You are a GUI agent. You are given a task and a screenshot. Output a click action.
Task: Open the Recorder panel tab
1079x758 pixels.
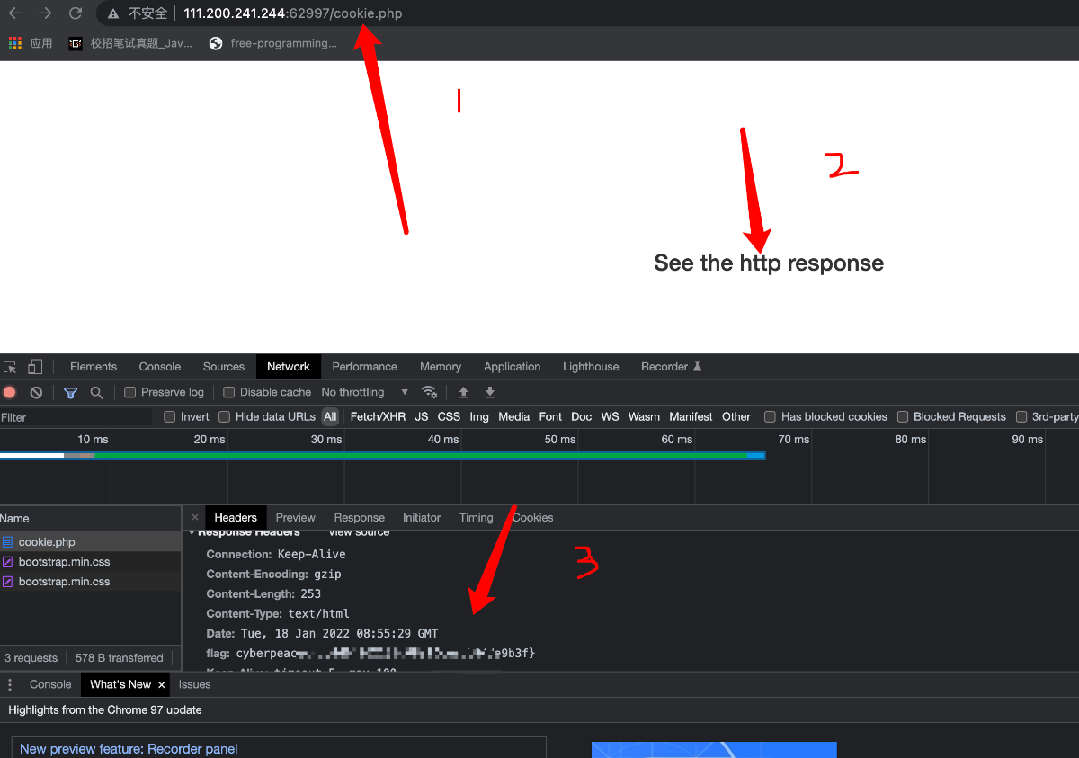pyautogui.click(x=671, y=367)
